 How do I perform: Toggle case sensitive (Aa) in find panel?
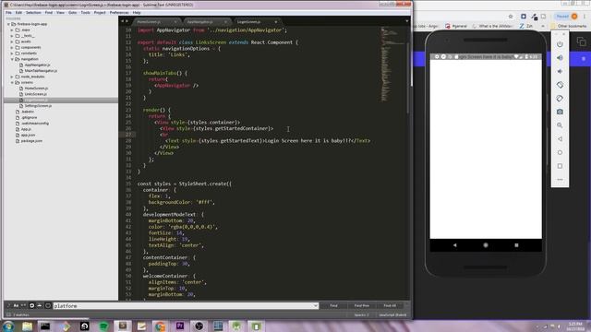pyautogui.click(x=16, y=305)
